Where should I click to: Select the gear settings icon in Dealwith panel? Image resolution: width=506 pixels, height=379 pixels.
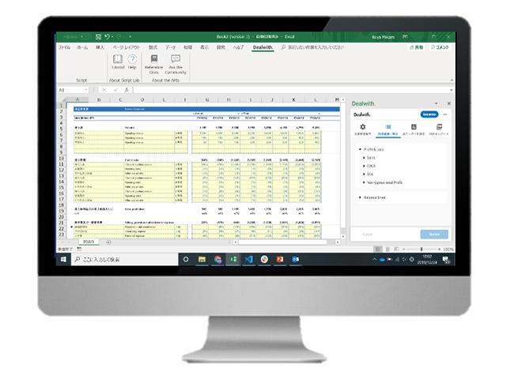pyautogui.click(x=363, y=127)
